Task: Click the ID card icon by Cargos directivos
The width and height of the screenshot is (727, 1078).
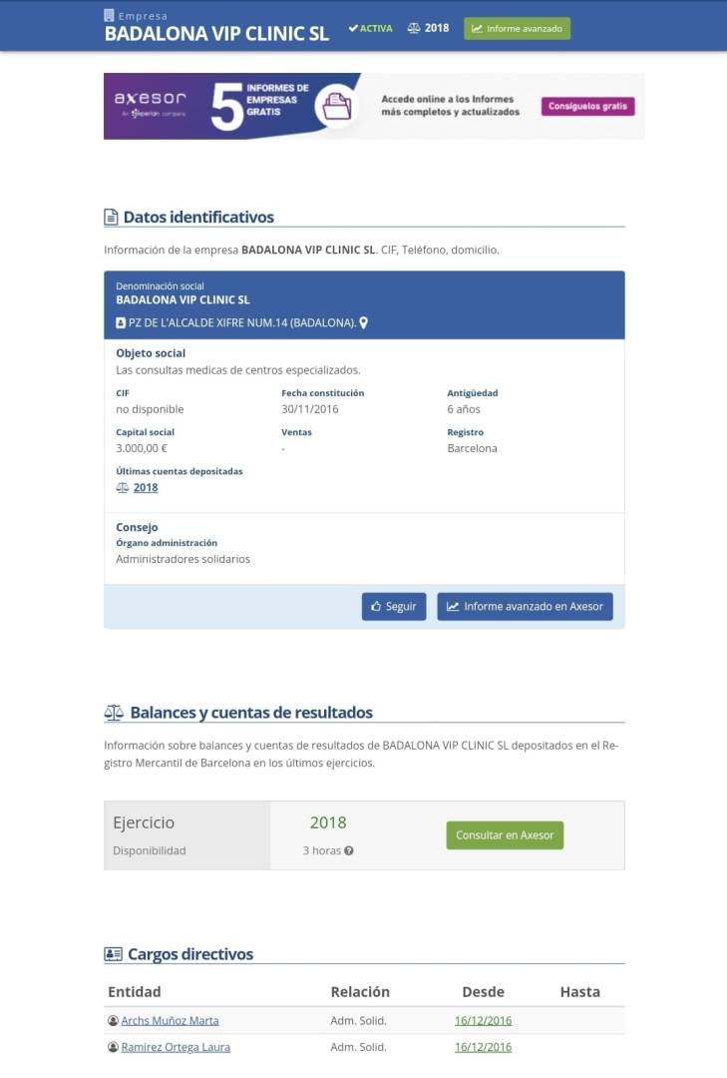Action: (x=114, y=954)
